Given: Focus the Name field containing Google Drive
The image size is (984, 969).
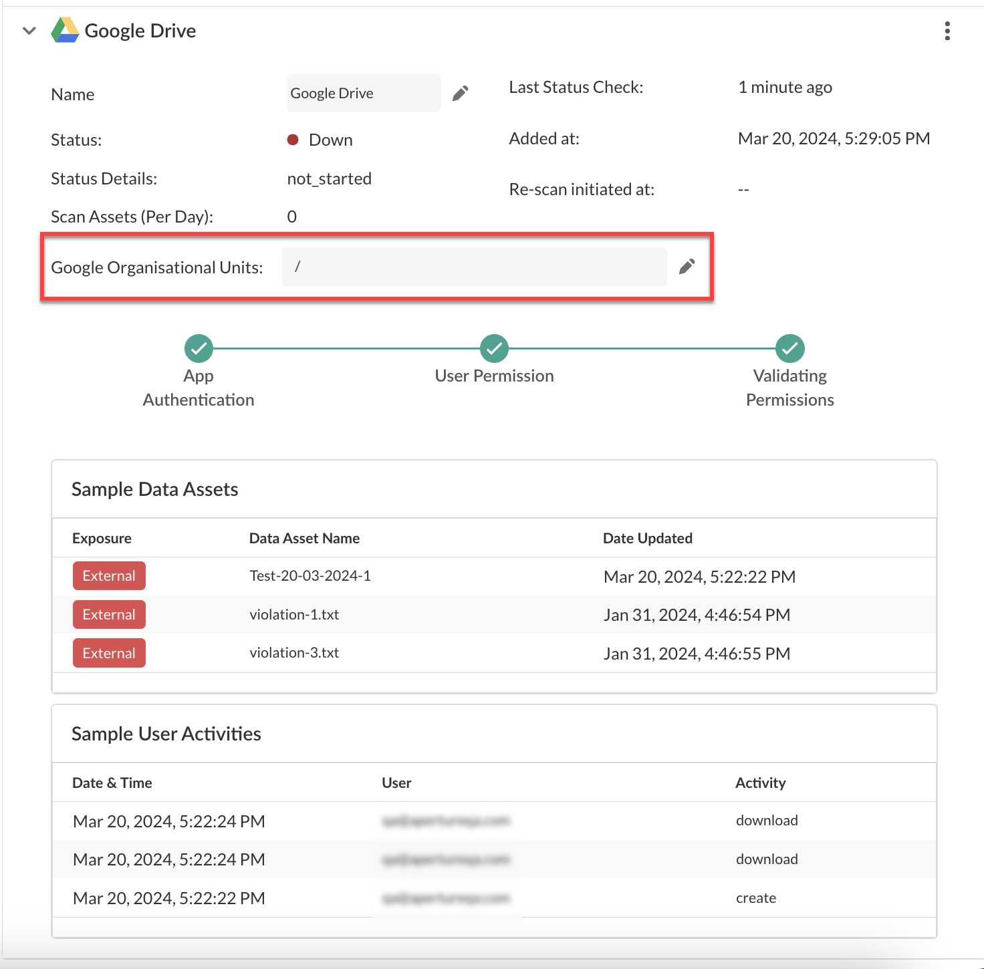Looking at the screenshot, I should point(363,94).
